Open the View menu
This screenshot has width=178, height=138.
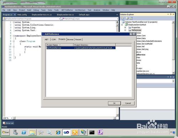[15, 10]
